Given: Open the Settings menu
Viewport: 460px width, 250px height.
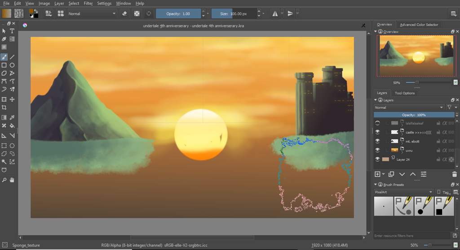Looking at the screenshot, I should [x=104, y=3].
